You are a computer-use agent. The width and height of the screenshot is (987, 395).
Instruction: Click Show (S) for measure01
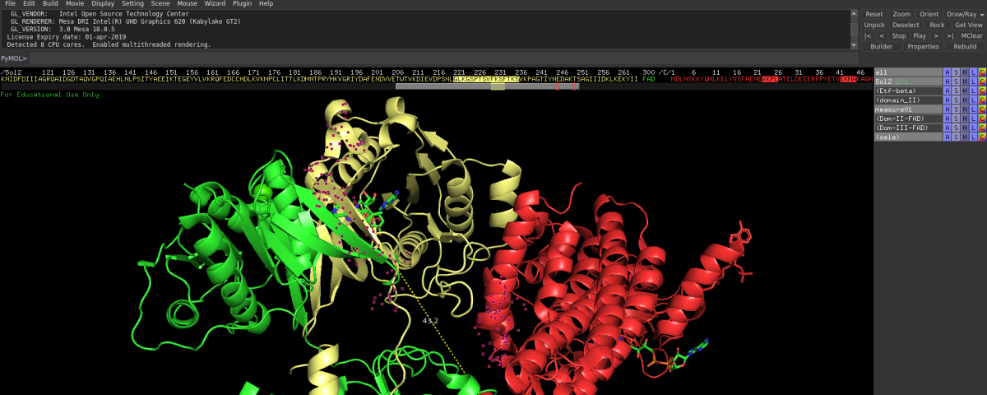tap(956, 109)
